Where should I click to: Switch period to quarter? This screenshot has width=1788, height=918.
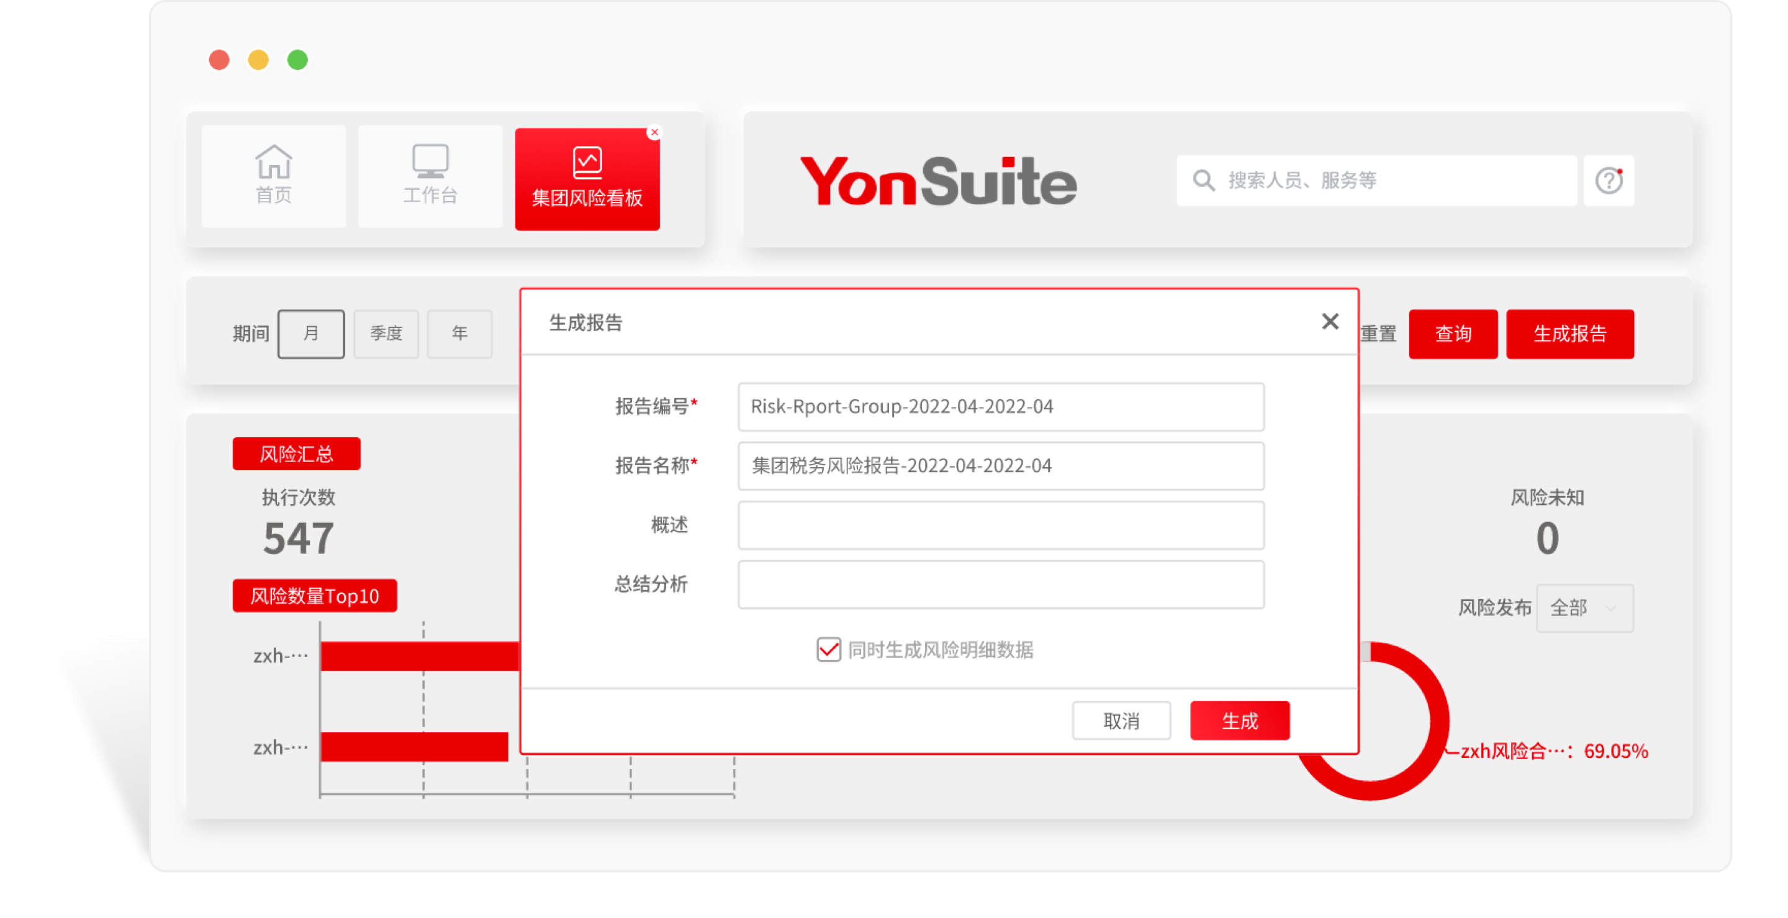[386, 334]
